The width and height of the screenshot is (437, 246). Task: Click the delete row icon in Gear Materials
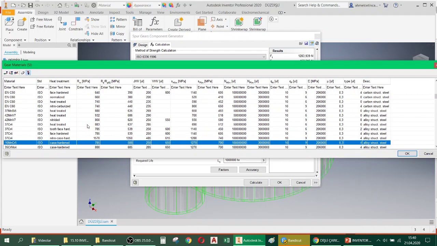(16, 73)
